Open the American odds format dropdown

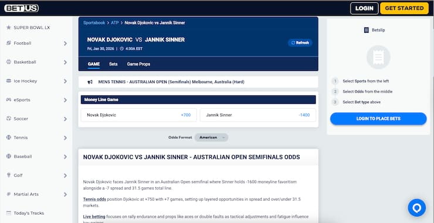[211, 138]
